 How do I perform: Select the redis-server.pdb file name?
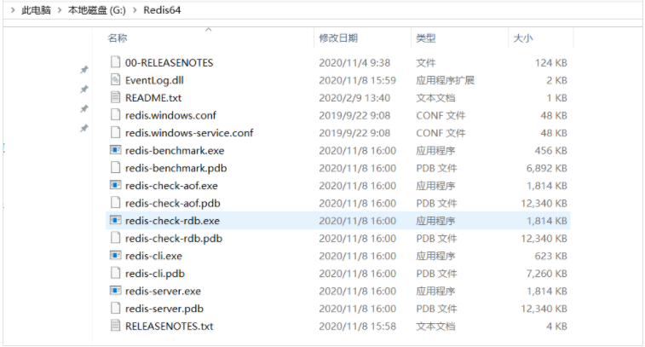pos(164,309)
